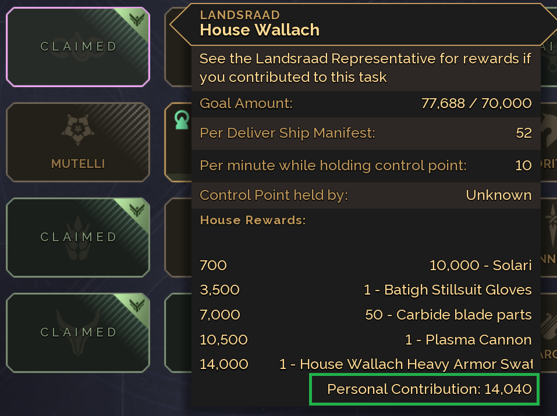Click the bull skull house emblem
Screen dimensions: 557x416
(x=77, y=332)
